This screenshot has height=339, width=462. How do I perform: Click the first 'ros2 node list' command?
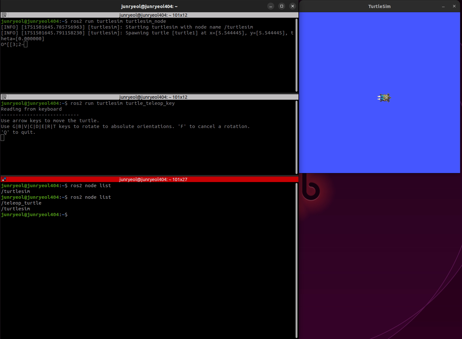pos(90,186)
